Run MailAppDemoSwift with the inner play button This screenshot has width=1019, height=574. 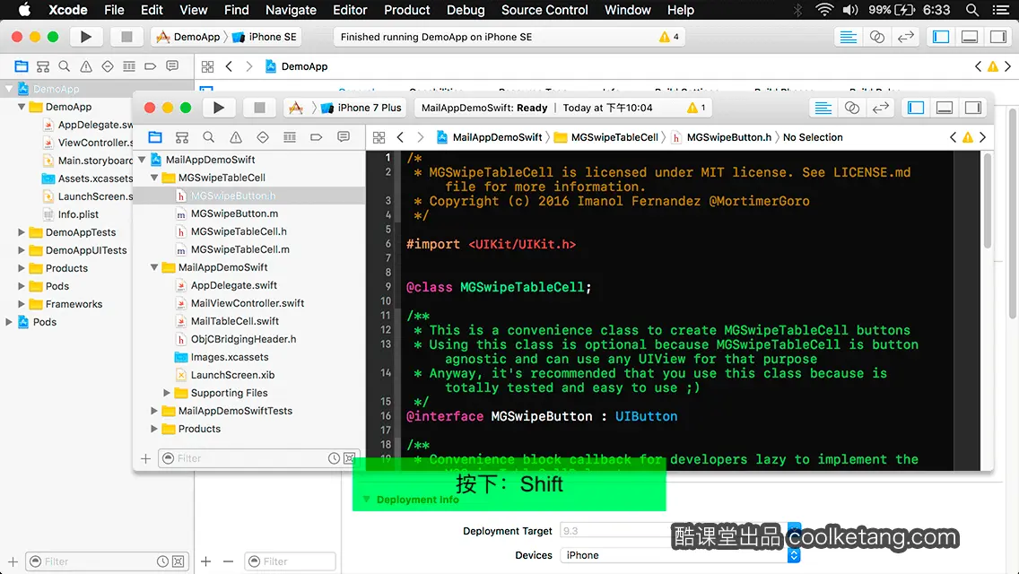point(219,108)
